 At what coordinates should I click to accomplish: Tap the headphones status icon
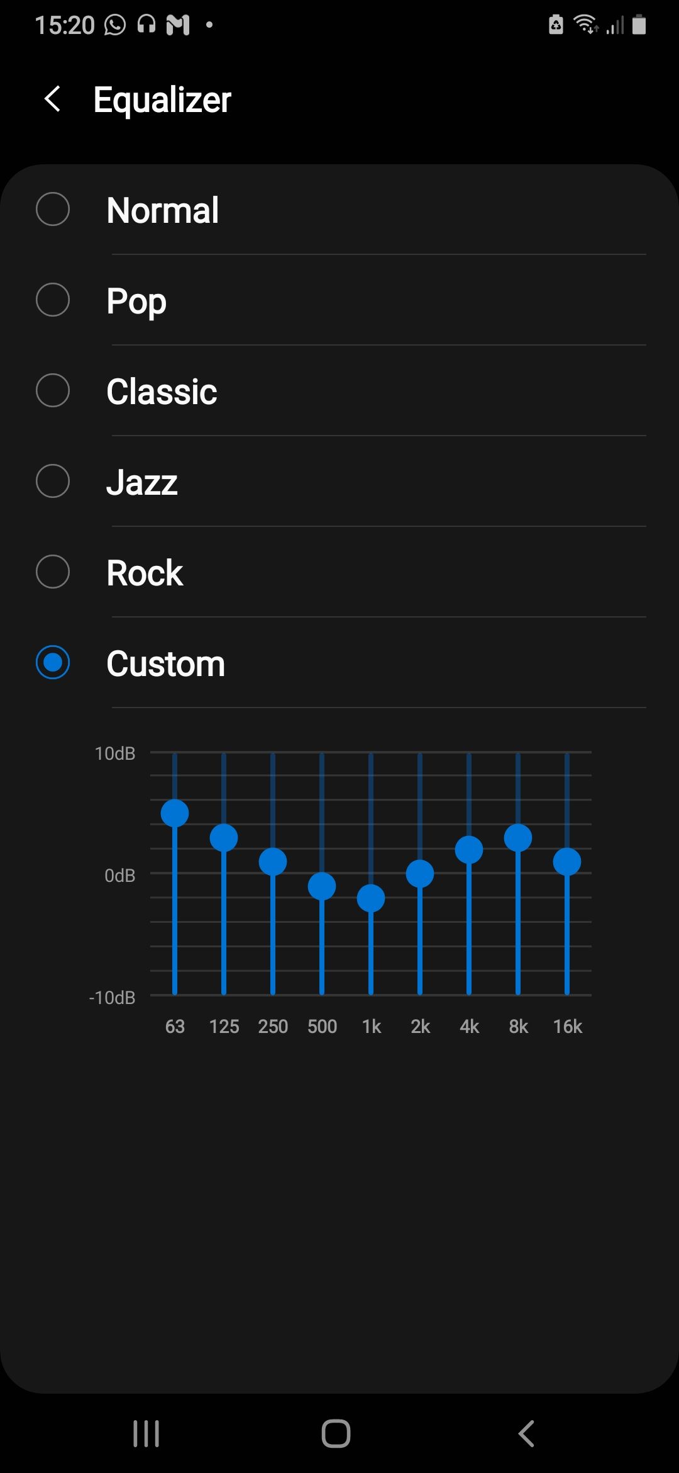[146, 25]
